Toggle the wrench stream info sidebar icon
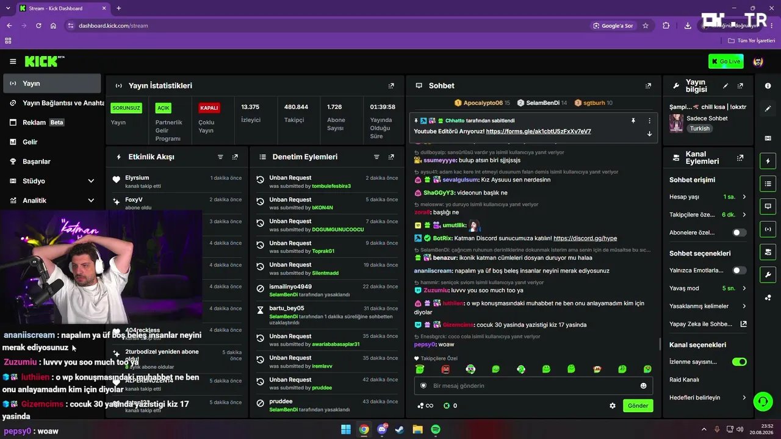 [x=768, y=274]
